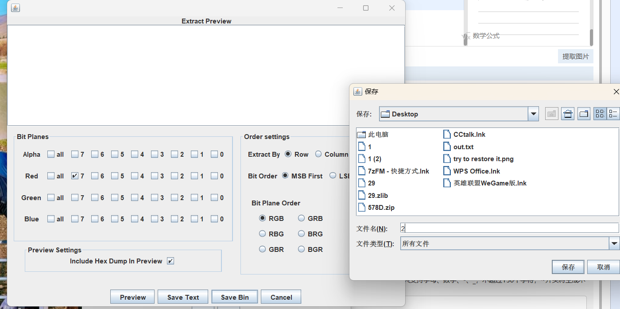Select the file named 1
The height and width of the screenshot is (309, 620).
[x=364, y=147]
